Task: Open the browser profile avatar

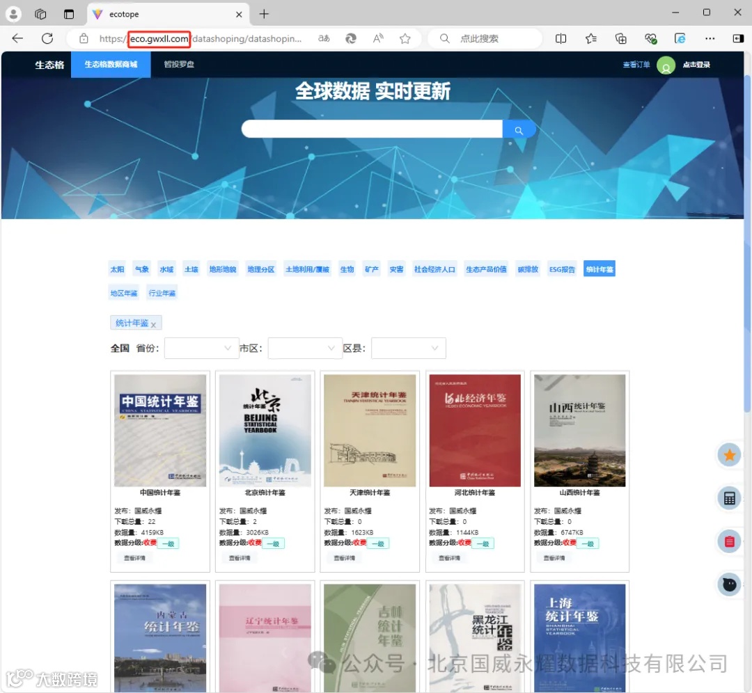Action: pyautogui.click(x=13, y=14)
